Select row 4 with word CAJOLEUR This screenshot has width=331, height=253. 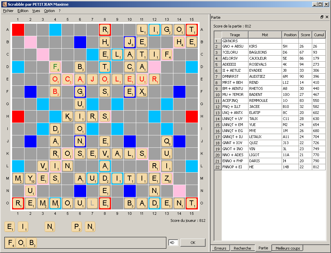(270, 58)
